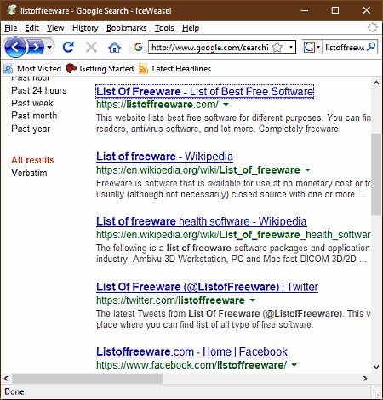Select All results filter
383x400 pixels.
click(32, 160)
